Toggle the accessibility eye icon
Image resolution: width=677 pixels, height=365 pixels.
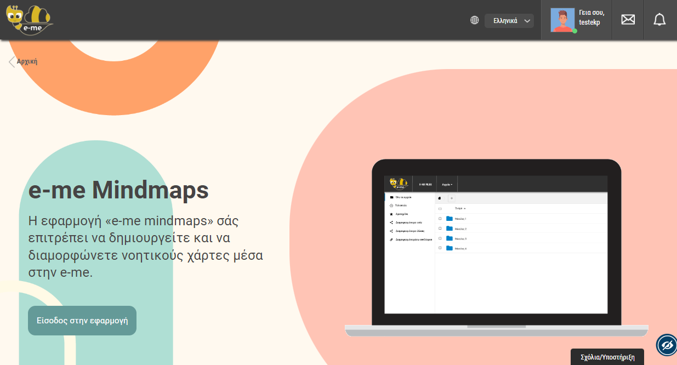(x=667, y=345)
